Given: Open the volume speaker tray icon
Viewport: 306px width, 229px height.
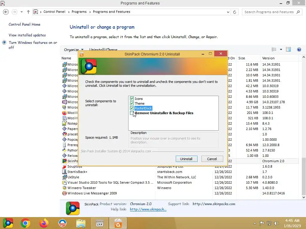Looking at the screenshot, I should pyautogui.click(x=276, y=223).
